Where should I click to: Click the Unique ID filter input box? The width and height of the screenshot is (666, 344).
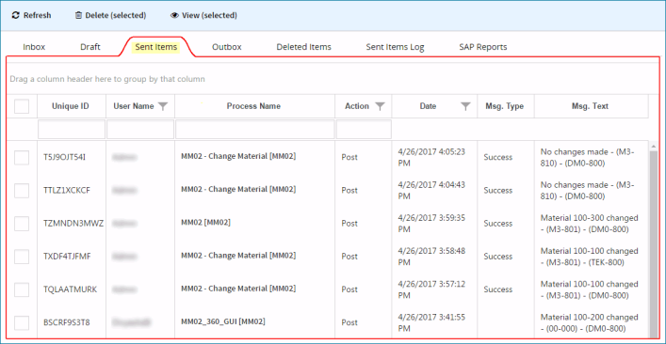tap(72, 129)
